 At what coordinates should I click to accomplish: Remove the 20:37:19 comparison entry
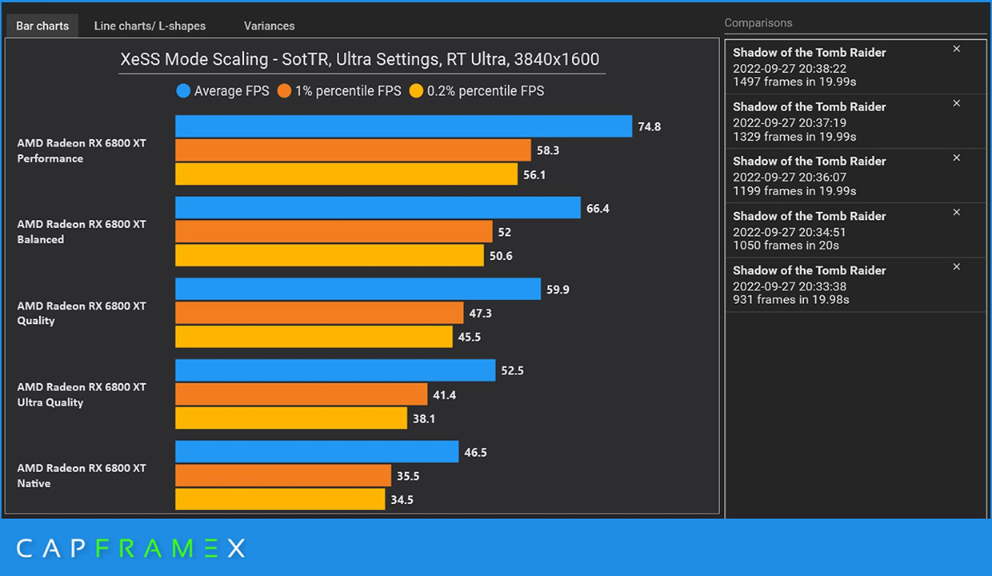[956, 103]
